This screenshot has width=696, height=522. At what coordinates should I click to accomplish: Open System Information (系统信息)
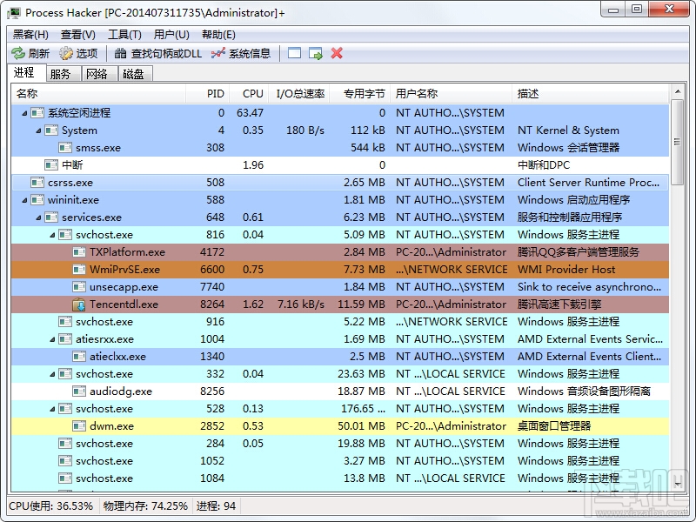[x=241, y=54]
